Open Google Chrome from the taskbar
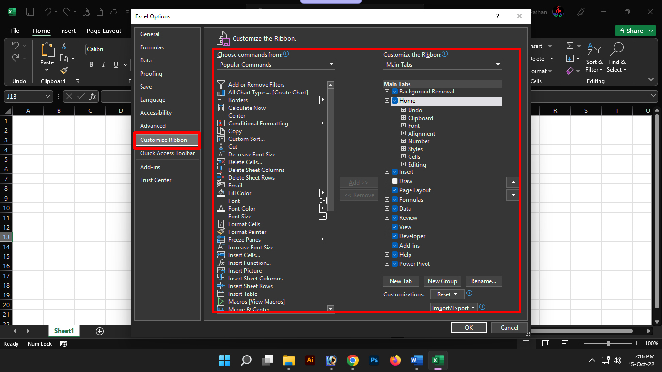Viewport: 662px width, 372px height. 353,360
